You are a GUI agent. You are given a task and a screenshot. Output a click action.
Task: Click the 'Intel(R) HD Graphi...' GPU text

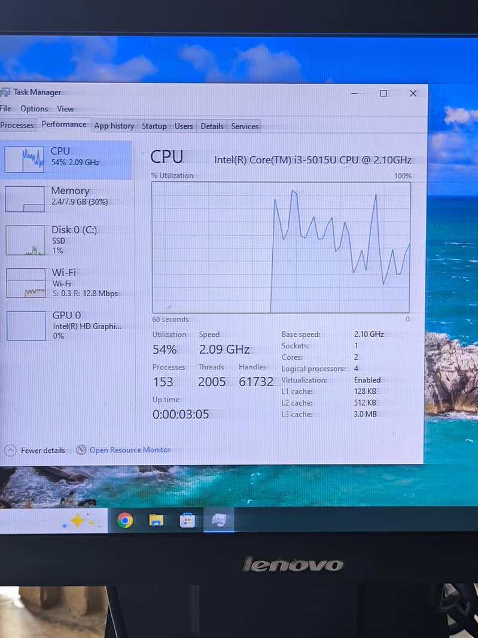87,326
